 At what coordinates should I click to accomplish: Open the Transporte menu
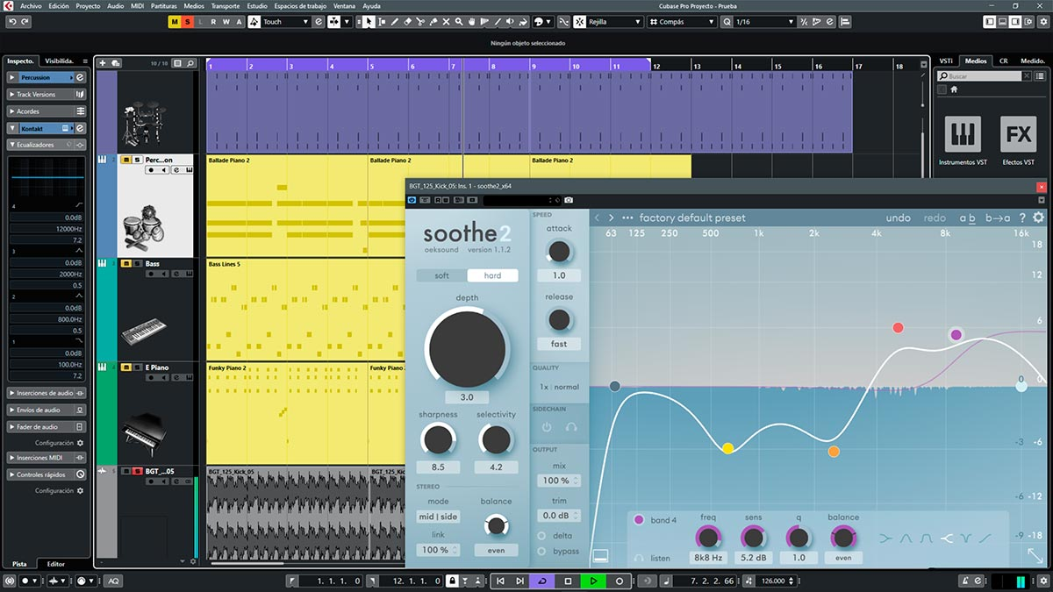click(x=225, y=5)
